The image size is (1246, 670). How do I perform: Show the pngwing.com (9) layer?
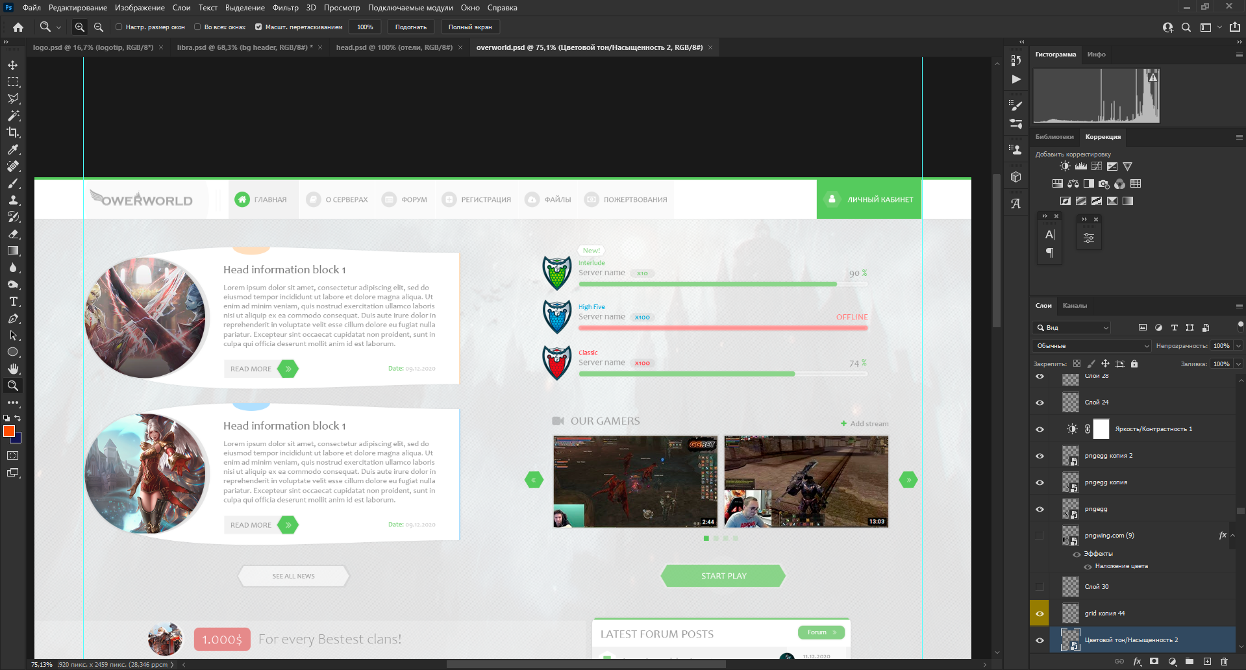1040,536
